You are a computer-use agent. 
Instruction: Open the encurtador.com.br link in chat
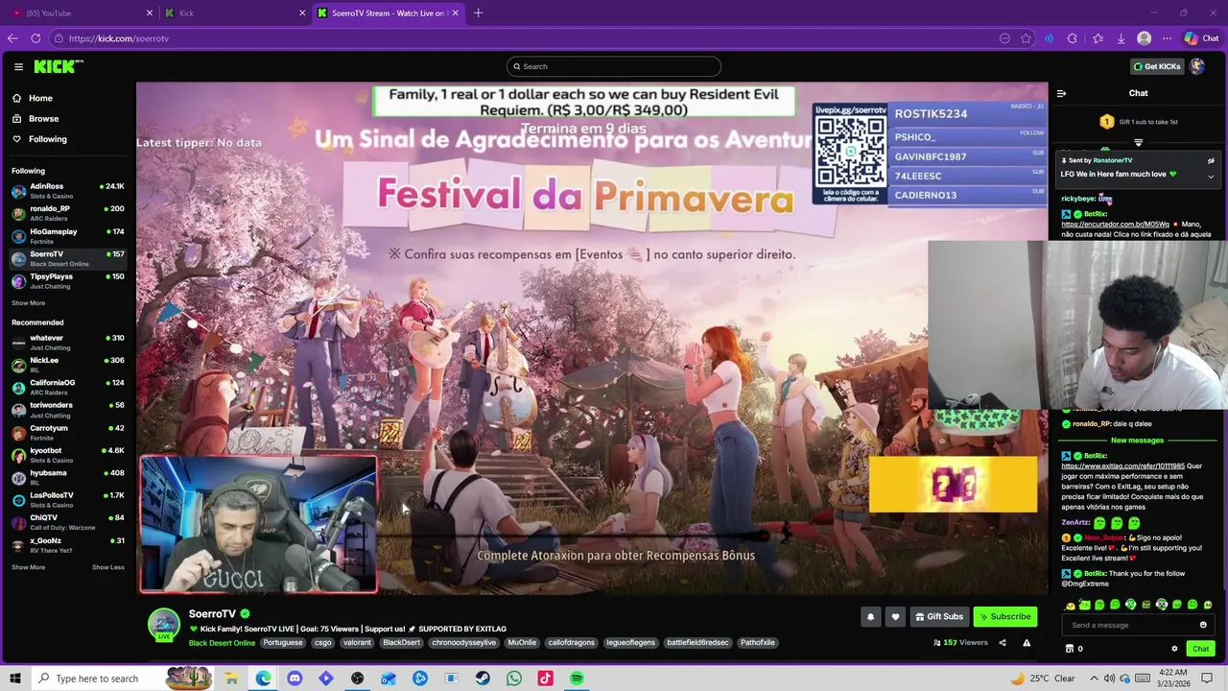tap(1115, 224)
